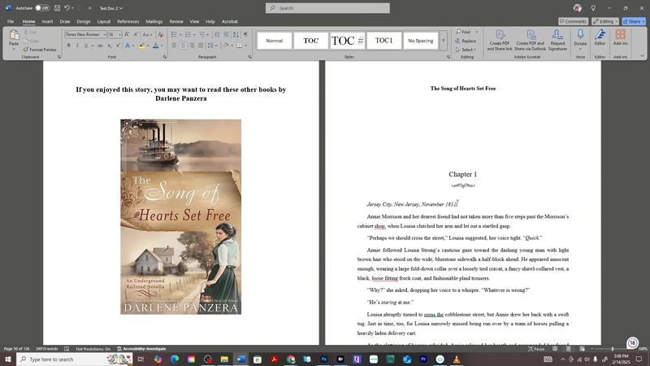650x366 pixels.
Task: Clear all formatting icon
Action: [x=160, y=34]
